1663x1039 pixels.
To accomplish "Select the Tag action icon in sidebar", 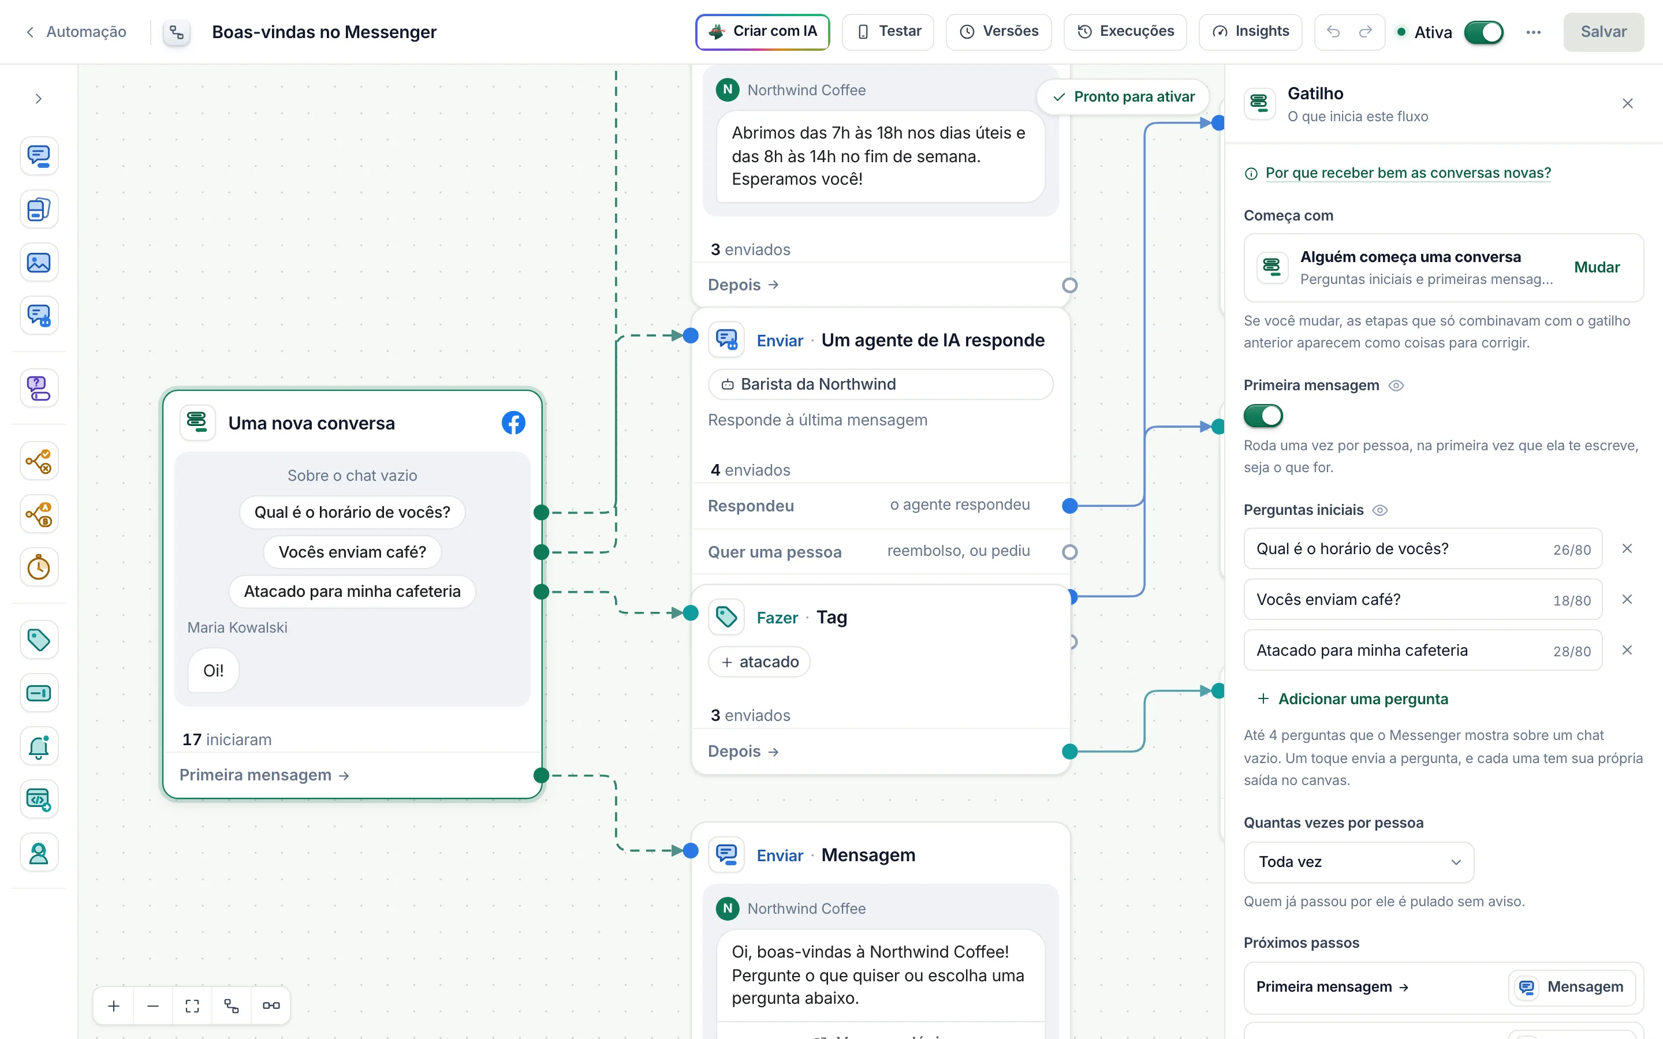I will [39, 640].
